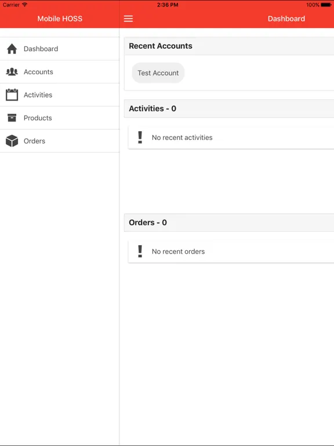Click the hamburger menu icon

[128, 19]
